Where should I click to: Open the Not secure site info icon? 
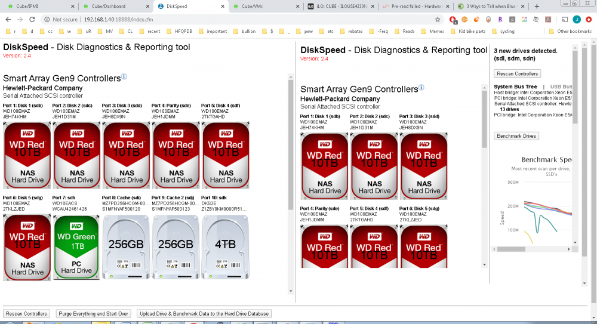pyautogui.click(x=47, y=20)
